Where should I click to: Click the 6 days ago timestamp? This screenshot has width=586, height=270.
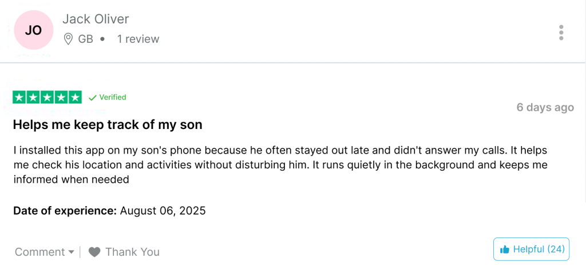(x=545, y=107)
